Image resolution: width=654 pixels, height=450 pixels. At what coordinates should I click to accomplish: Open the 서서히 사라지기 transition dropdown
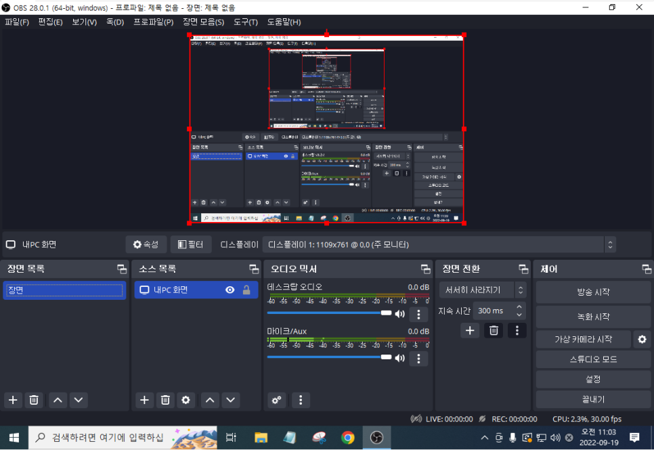pyautogui.click(x=483, y=290)
